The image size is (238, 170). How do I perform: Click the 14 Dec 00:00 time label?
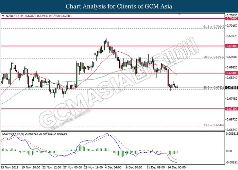click(x=176, y=167)
